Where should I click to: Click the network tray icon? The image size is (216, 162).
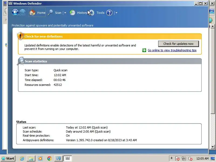click(184, 158)
